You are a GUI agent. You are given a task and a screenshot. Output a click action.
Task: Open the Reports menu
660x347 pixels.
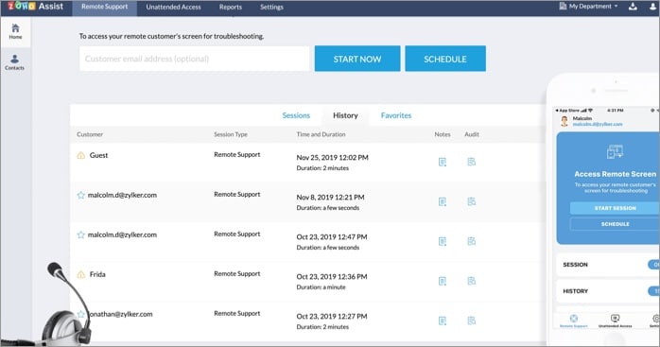click(231, 8)
